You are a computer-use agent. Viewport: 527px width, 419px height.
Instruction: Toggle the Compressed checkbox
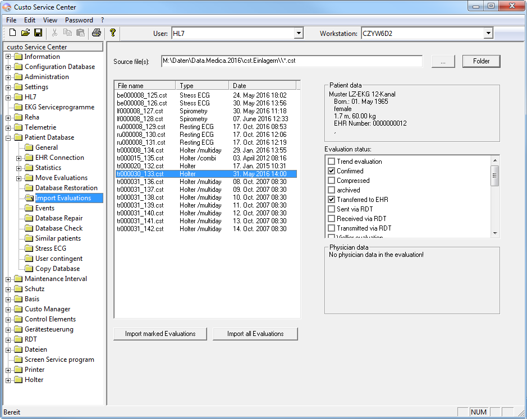[x=331, y=181]
